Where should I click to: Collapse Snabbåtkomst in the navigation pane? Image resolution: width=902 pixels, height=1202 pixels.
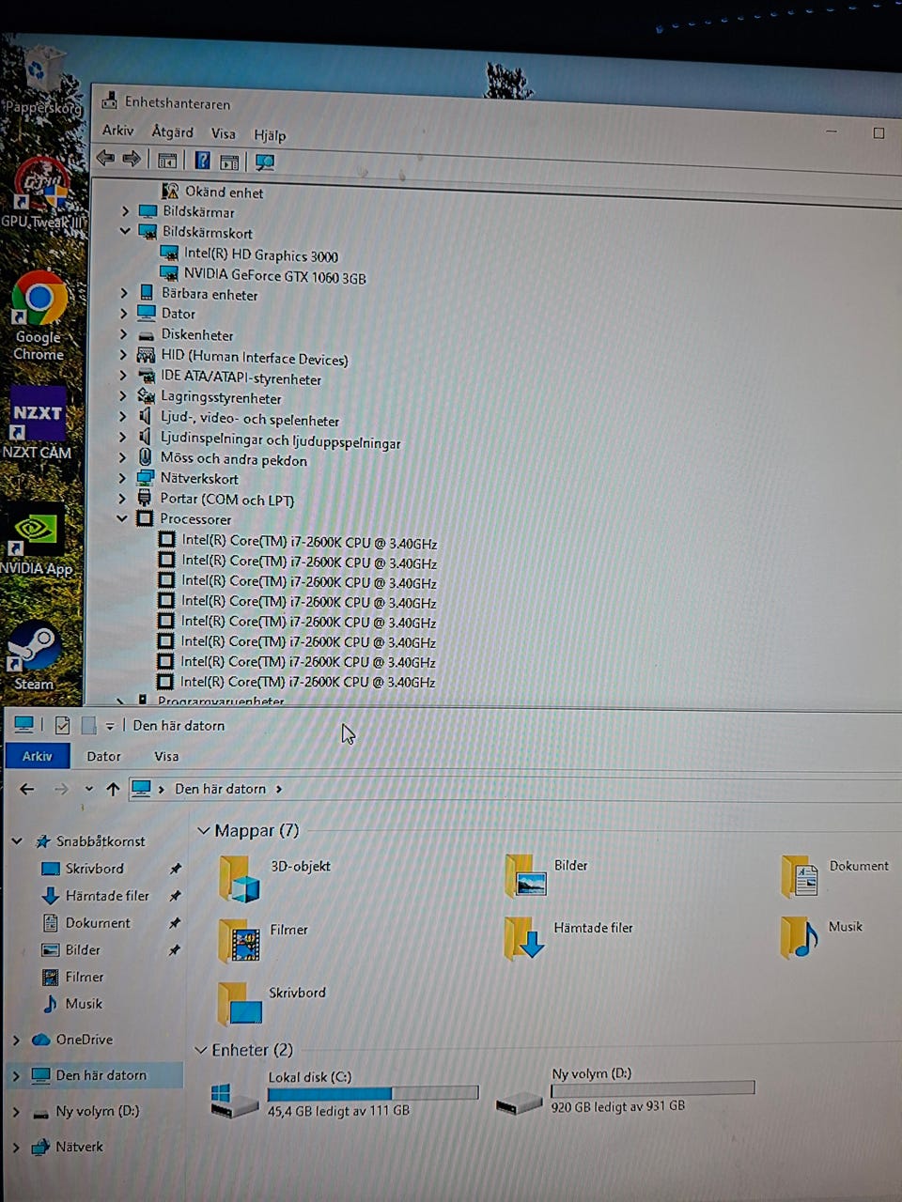(16, 840)
